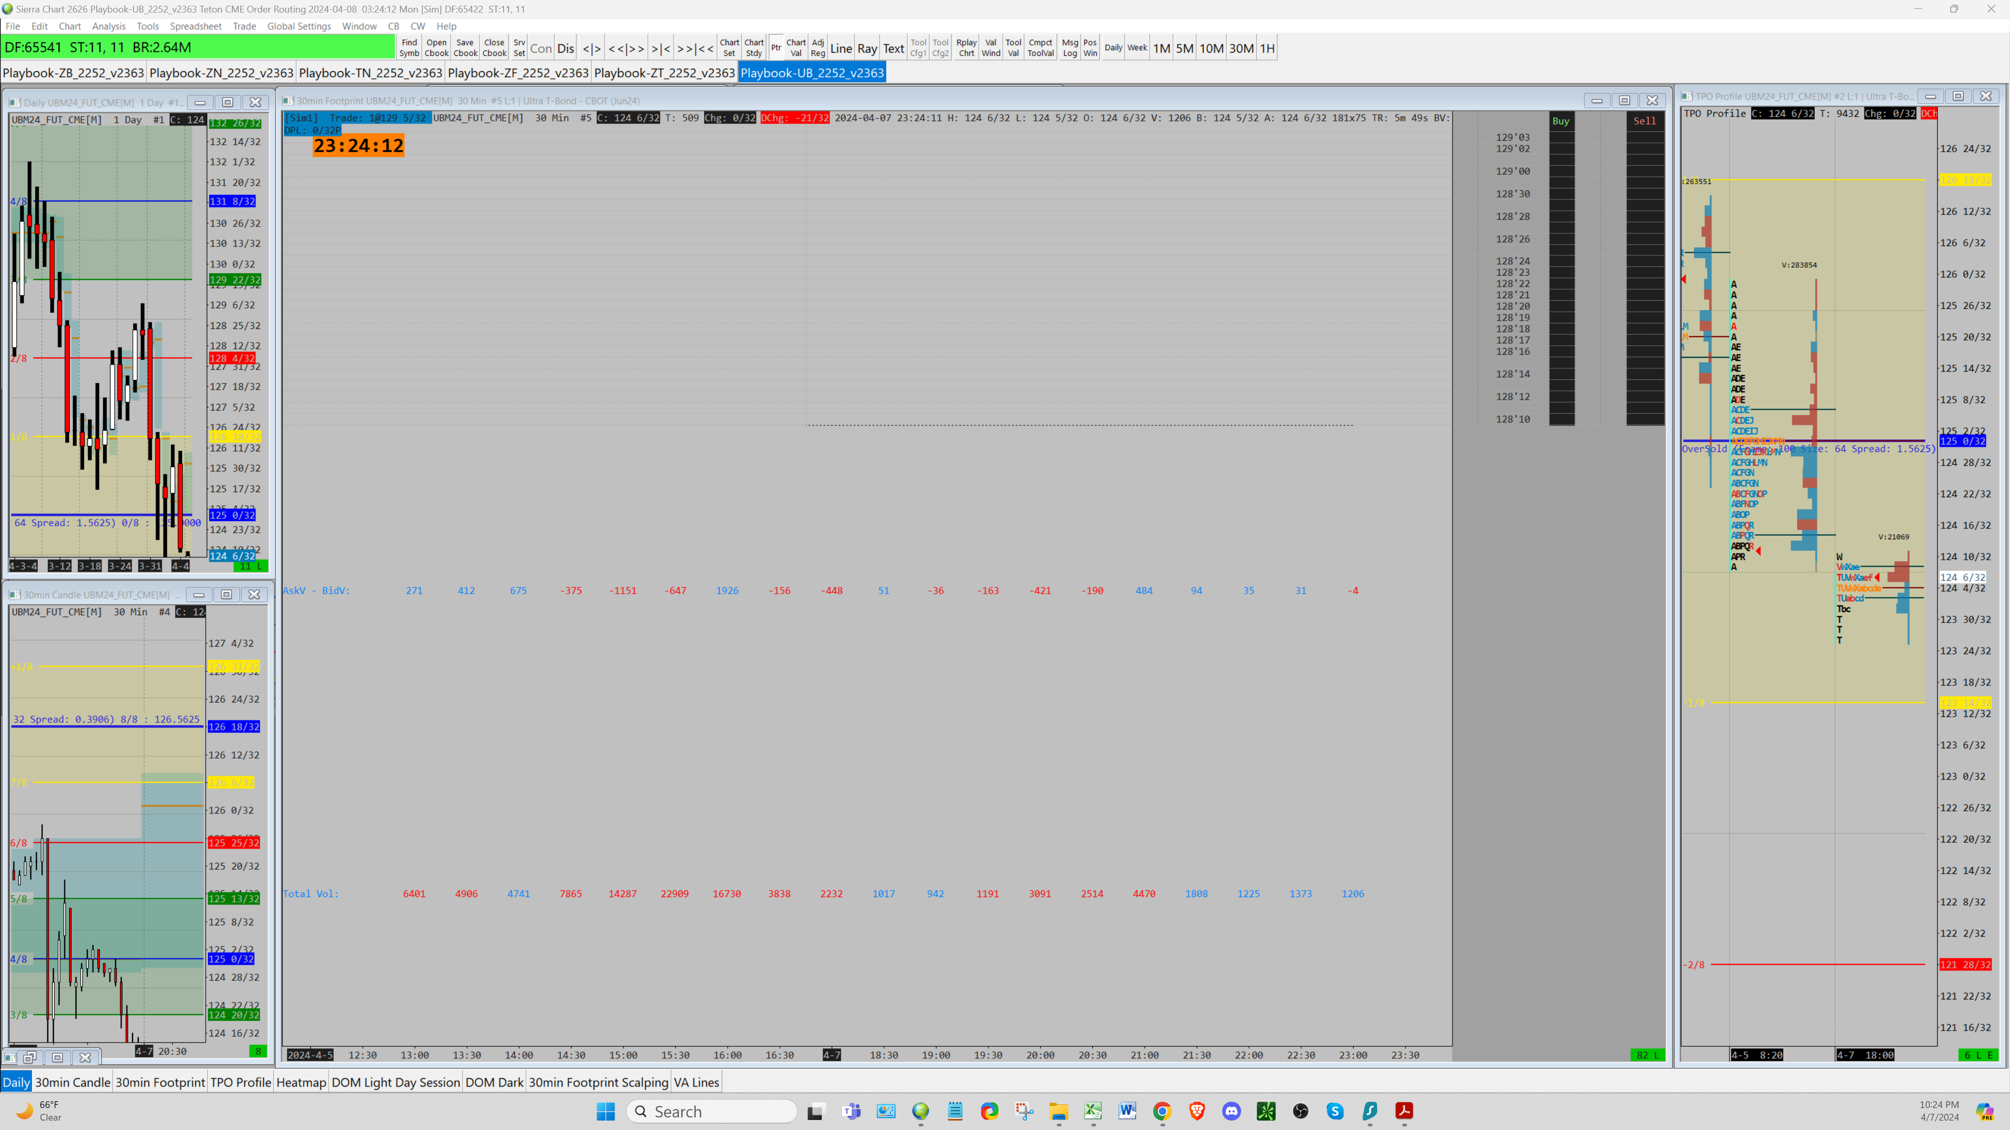
Task: Click the Windows taskbar Search box
Action: [x=712, y=1111]
